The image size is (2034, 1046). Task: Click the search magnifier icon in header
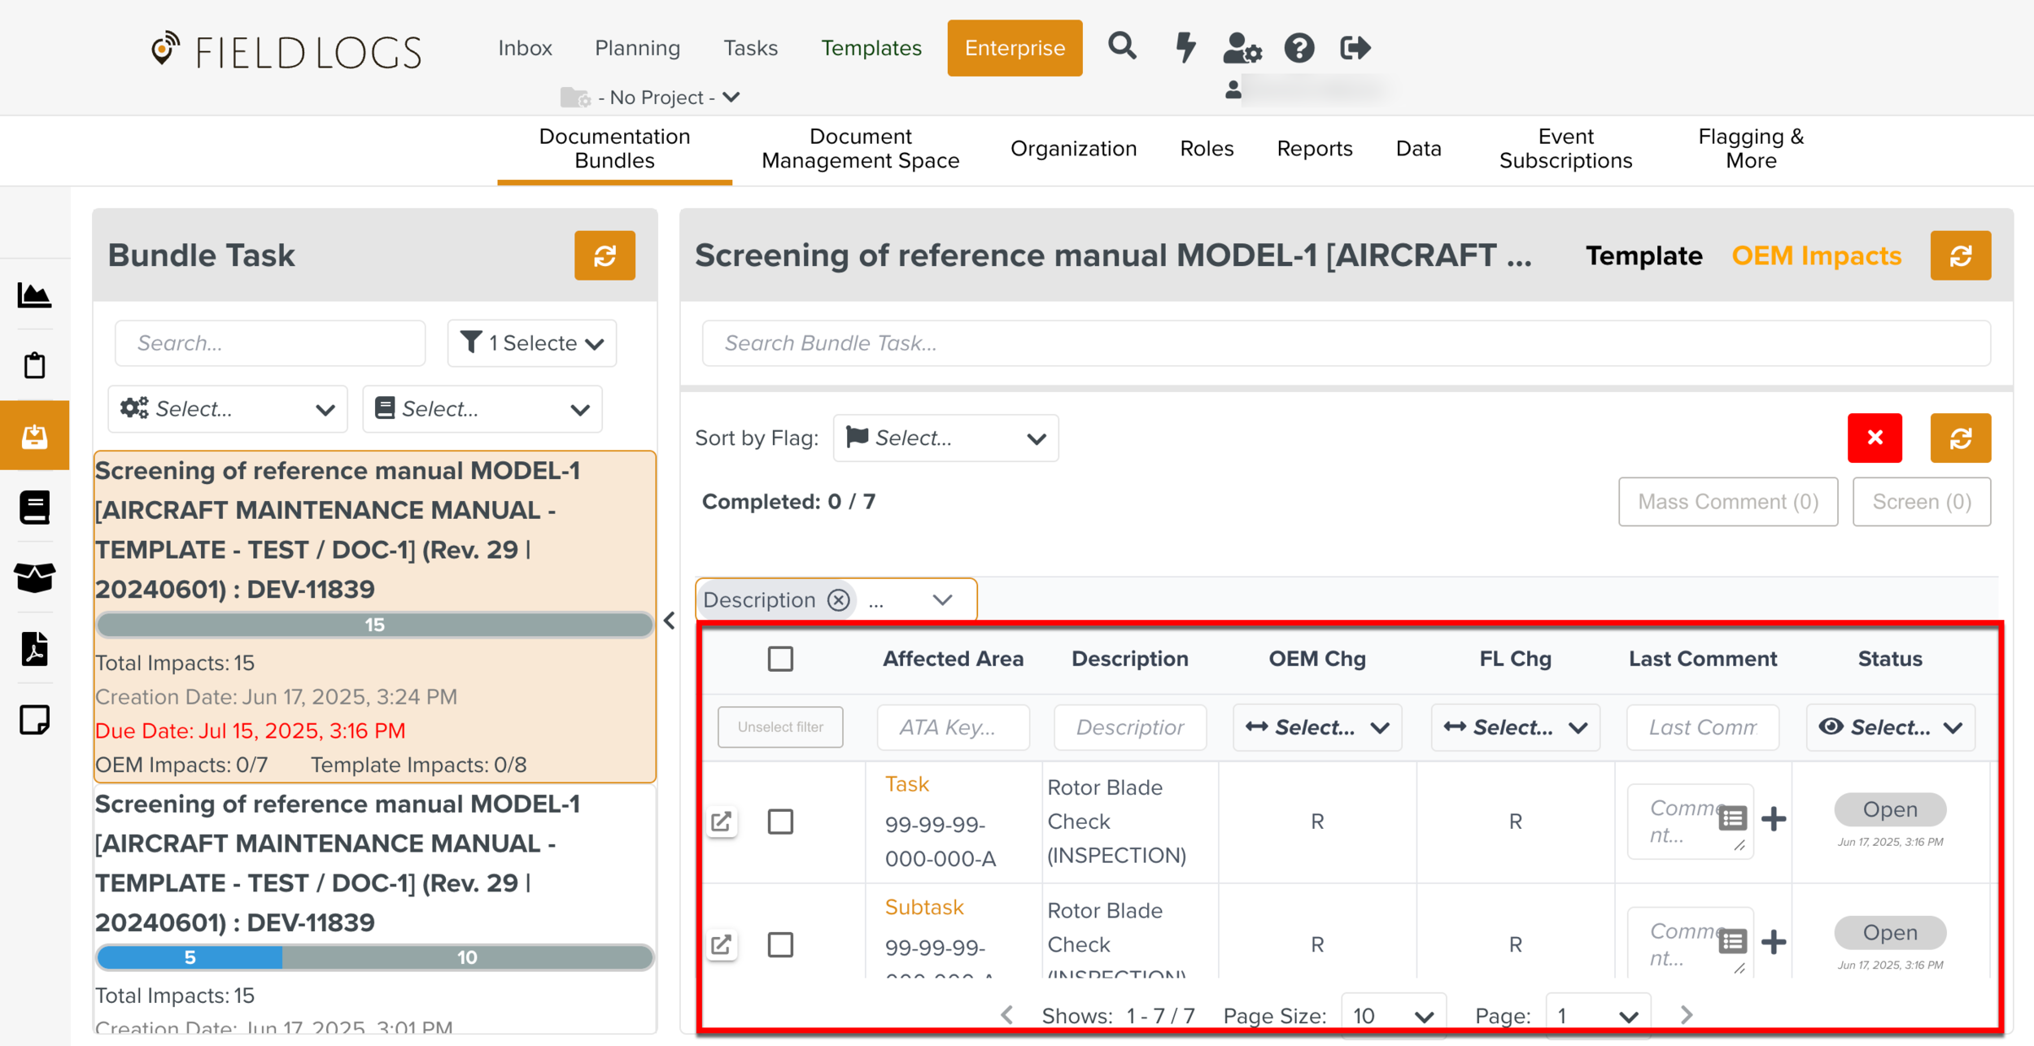(x=1121, y=46)
